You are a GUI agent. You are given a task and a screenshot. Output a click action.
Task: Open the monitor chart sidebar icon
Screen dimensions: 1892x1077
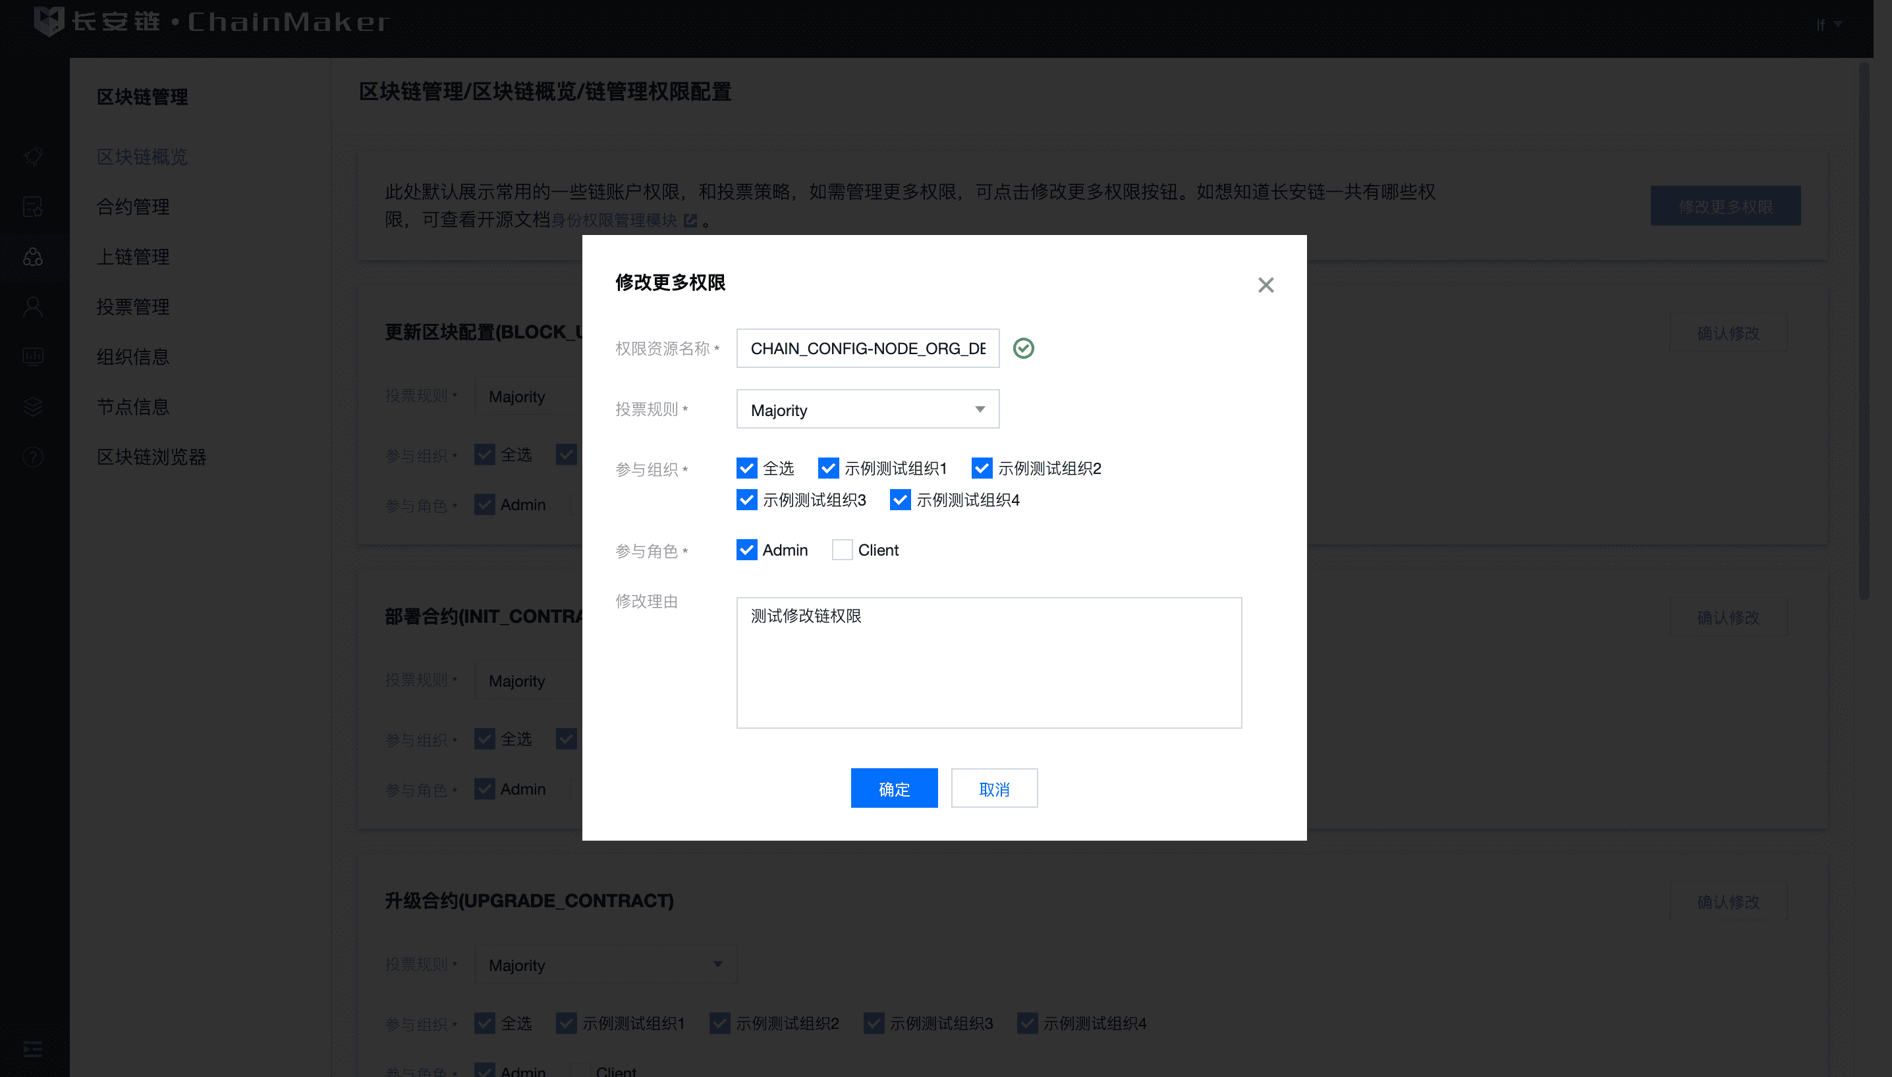coord(32,357)
